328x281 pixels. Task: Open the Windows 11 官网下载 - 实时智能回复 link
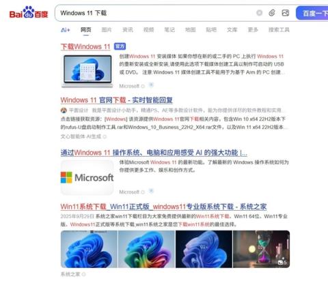point(117,100)
